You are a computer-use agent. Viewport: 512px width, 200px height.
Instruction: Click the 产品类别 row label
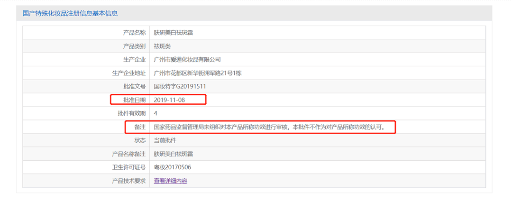coord(134,46)
